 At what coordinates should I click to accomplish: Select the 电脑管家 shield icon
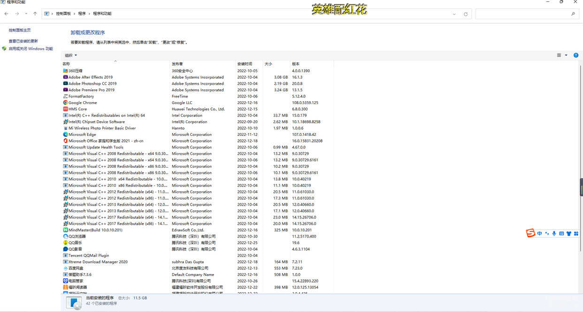(65, 281)
